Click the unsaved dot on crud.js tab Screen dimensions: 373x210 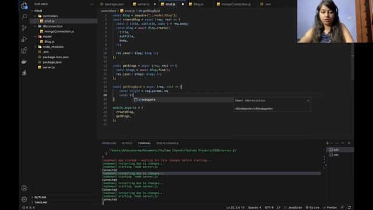coord(182,4)
